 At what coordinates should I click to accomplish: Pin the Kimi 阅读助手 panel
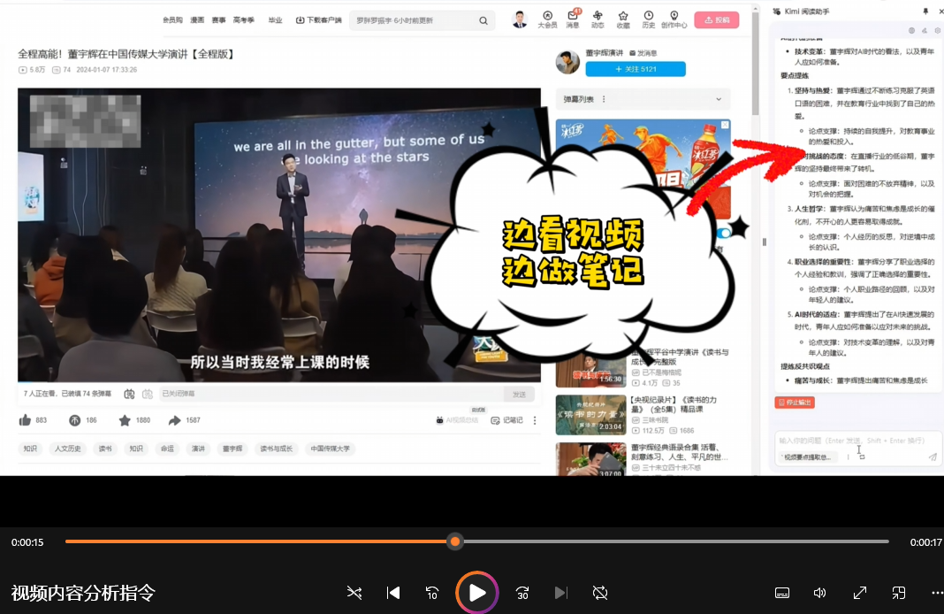925,11
